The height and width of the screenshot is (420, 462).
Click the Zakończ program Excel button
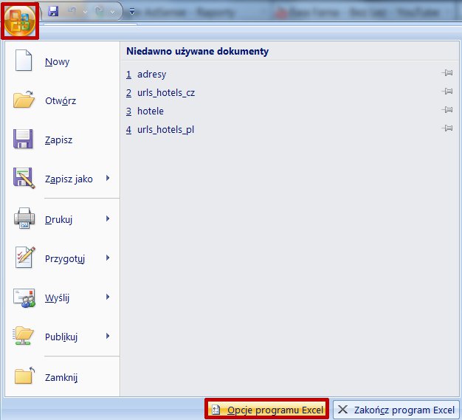click(x=396, y=410)
